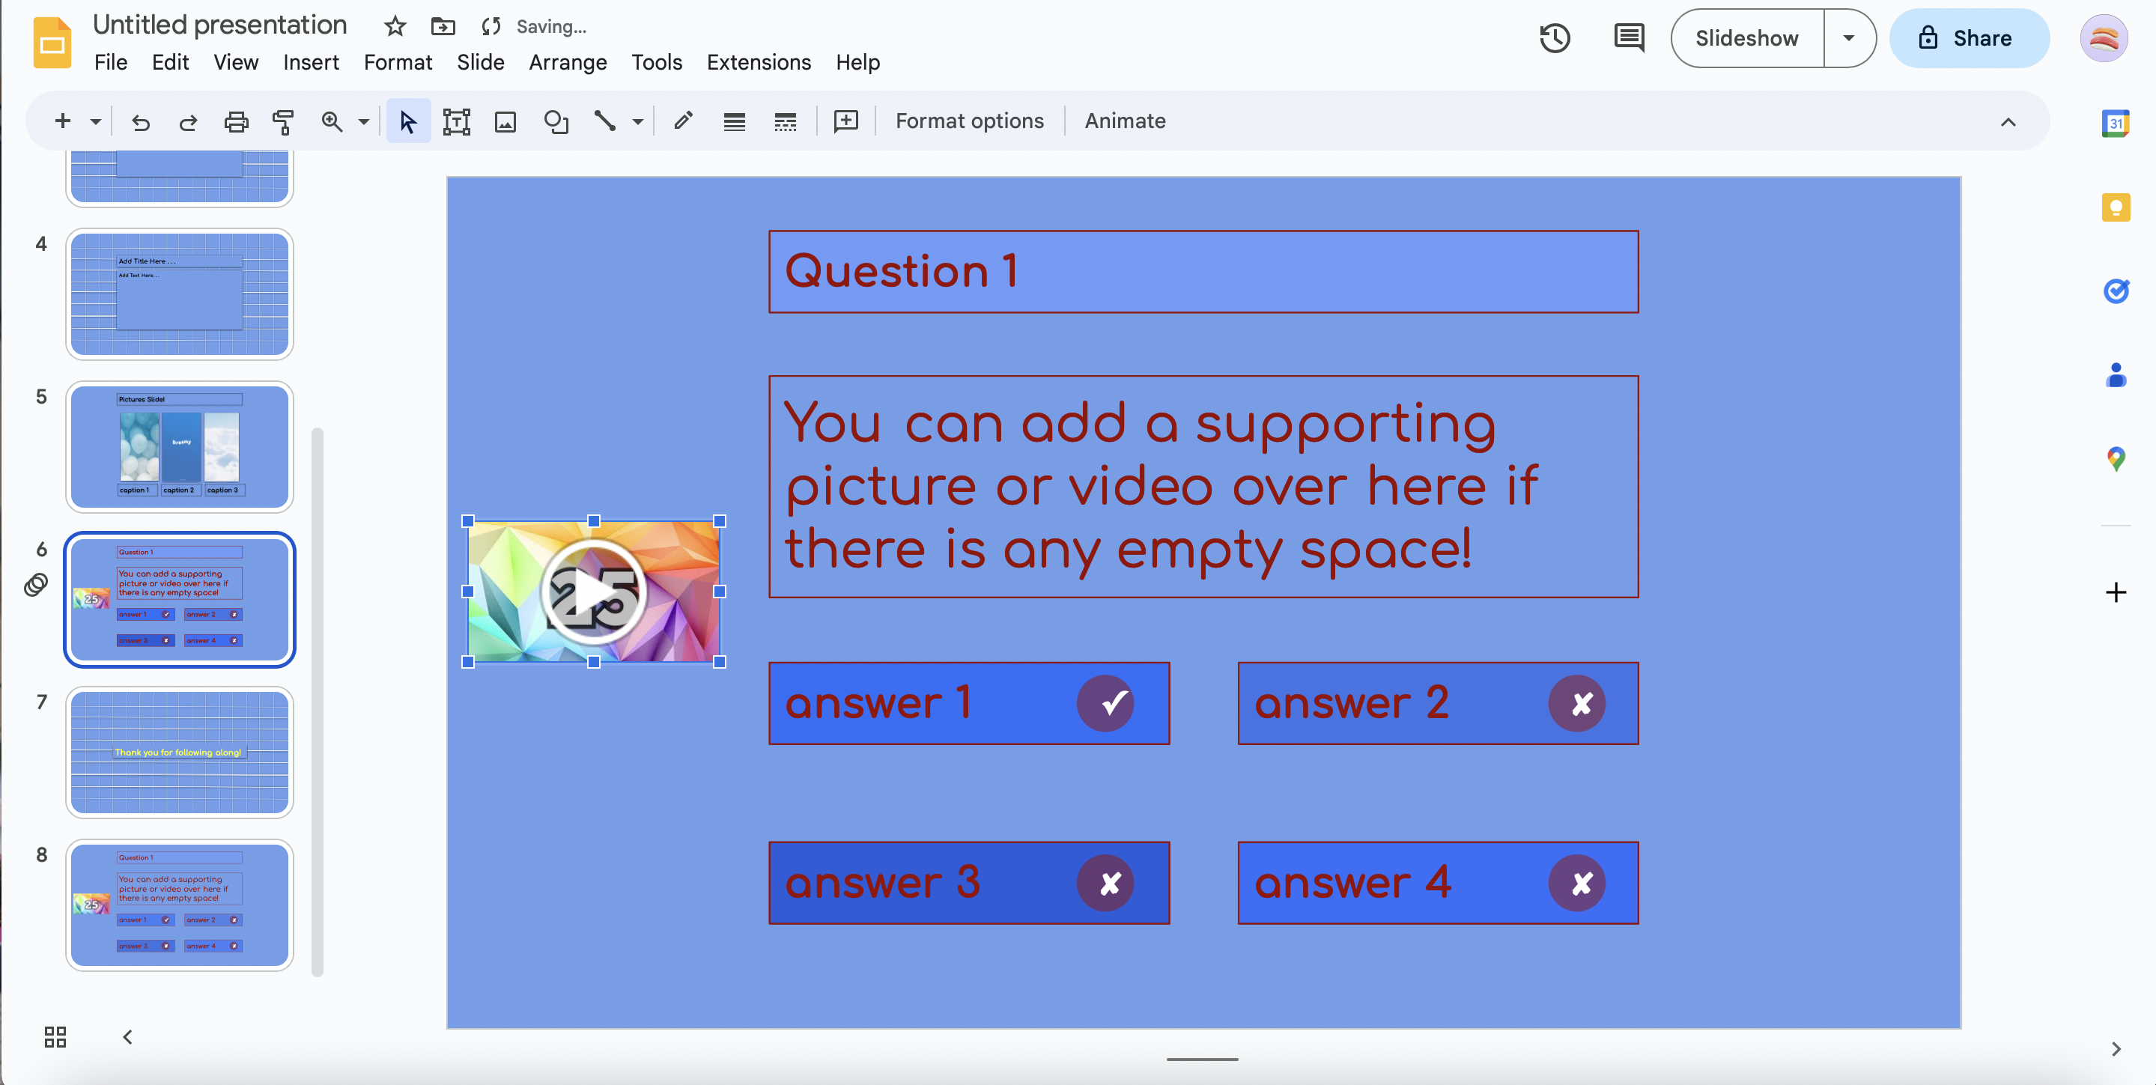Image resolution: width=2156 pixels, height=1085 pixels.
Task: Open the Edit menu
Action: pyautogui.click(x=170, y=63)
